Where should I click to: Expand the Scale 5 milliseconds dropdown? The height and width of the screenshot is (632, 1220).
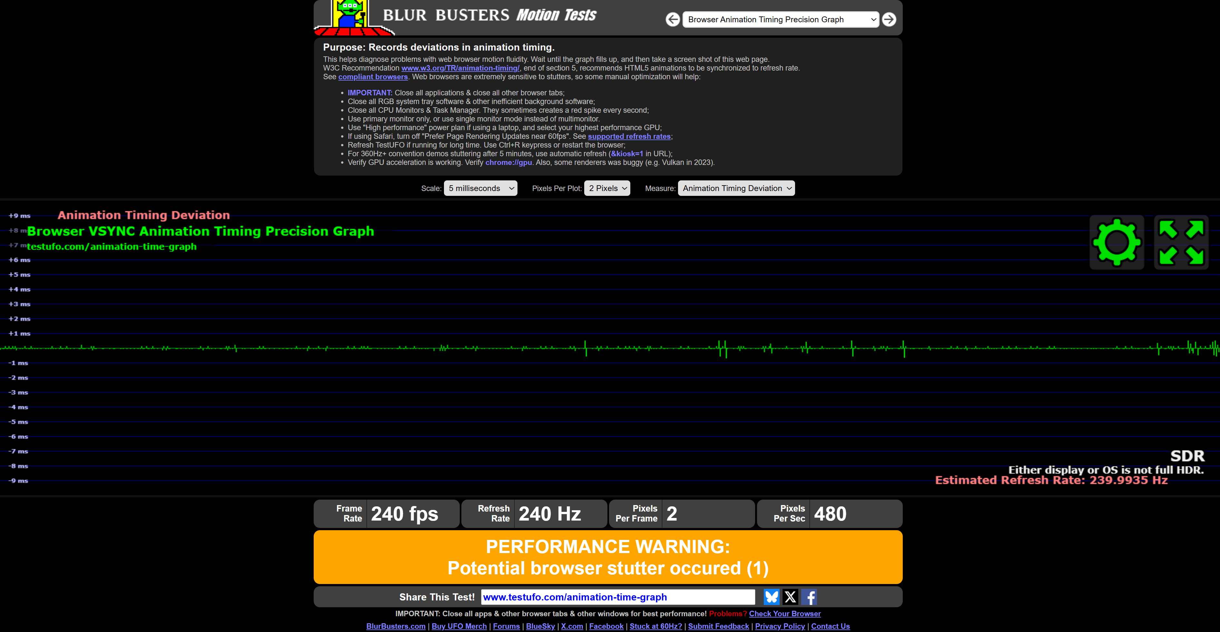coord(480,188)
